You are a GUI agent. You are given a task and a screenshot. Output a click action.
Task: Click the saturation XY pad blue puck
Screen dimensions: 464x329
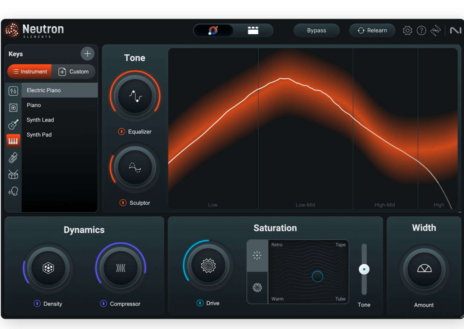pyautogui.click(x=318, y=276)
